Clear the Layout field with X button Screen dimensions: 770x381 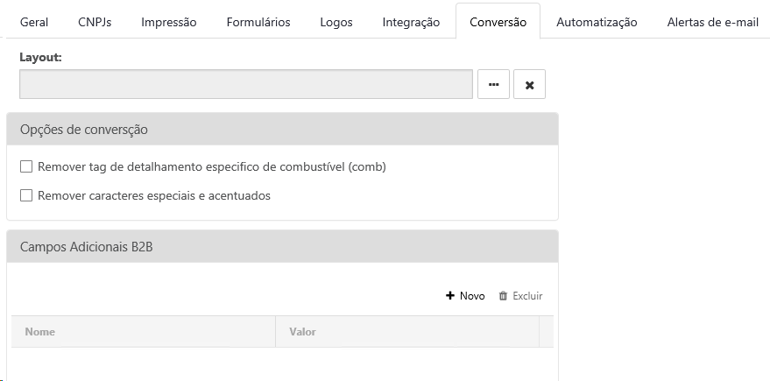[529, 85]
